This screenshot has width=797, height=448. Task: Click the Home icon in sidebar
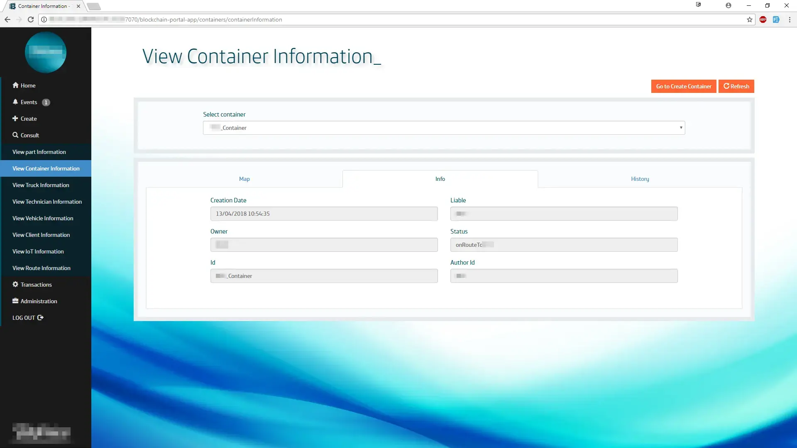[x=15, y=85]
